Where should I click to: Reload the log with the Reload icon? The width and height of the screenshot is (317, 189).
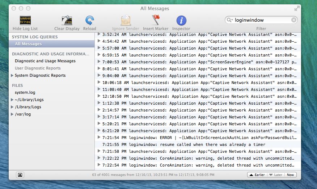[89, 20]
